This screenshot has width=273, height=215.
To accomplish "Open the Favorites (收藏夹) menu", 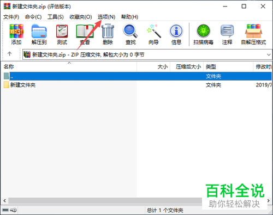I will [81, 17].
